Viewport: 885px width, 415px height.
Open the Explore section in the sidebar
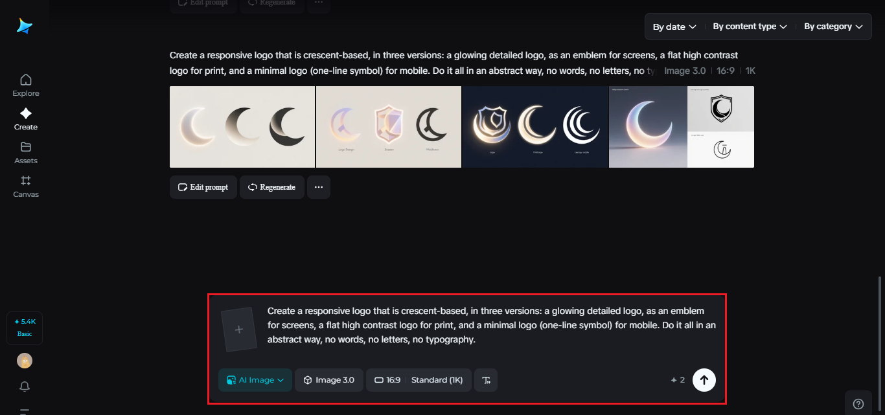point(25,84)
